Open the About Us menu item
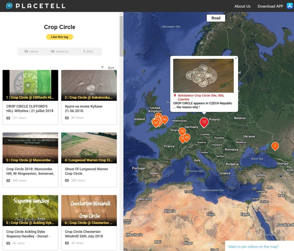The image size is (294, 251). coord(242,6)
